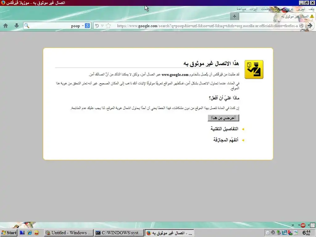Click the search magnifier icon

tap(27, 26)
